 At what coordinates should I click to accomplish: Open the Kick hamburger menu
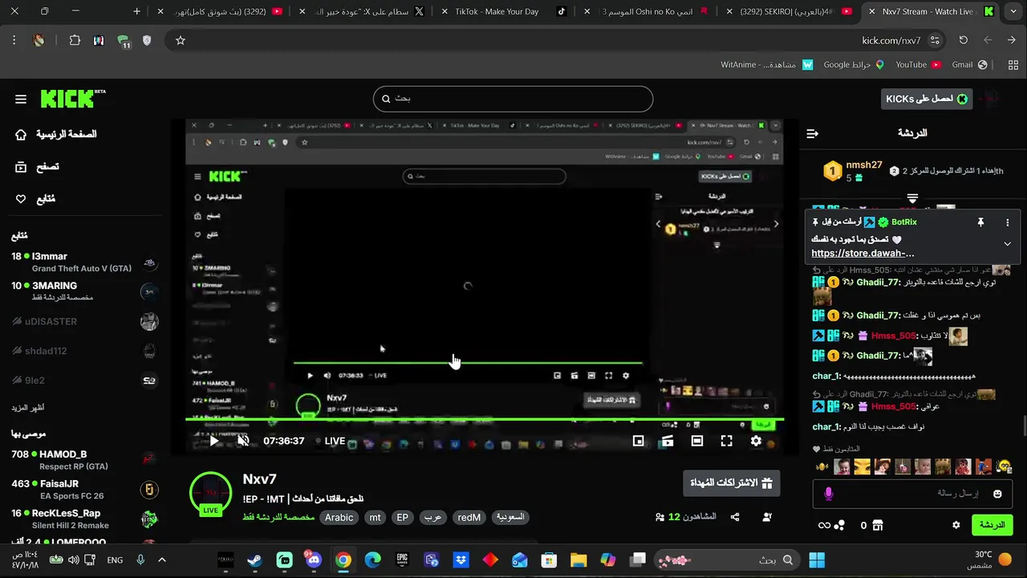coord(21,100)
